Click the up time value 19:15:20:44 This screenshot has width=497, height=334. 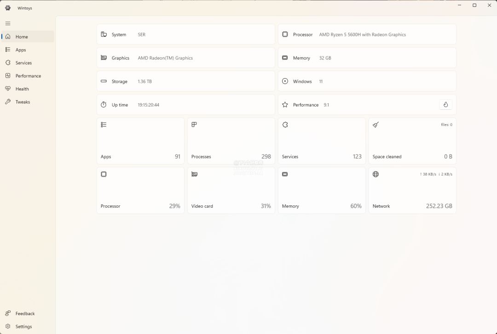point(148,105)
